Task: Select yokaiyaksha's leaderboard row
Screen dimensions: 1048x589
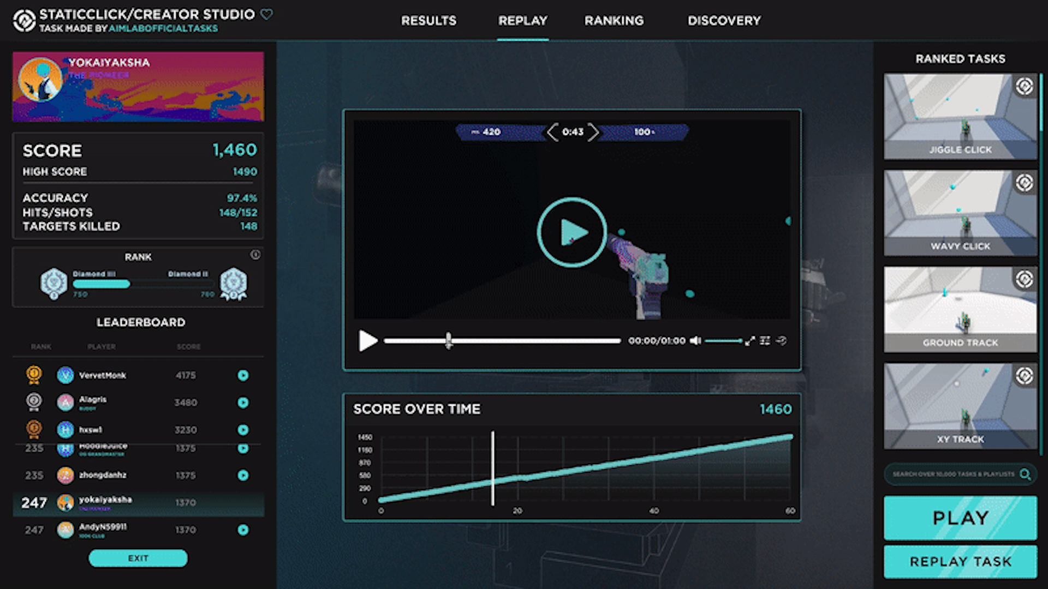Action: point(138,503)
